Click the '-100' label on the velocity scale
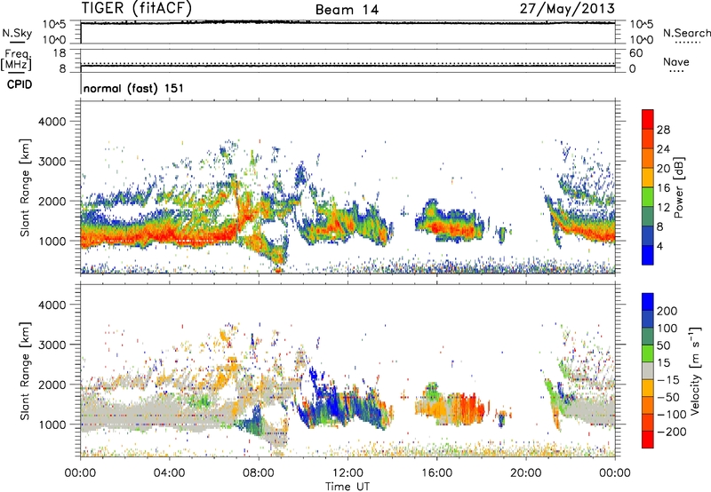 [x=672, y=414]
